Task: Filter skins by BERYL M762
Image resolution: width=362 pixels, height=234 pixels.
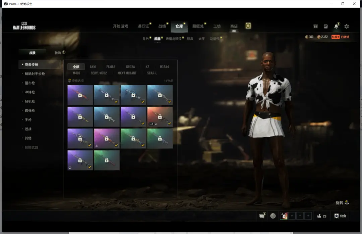Action: [99, 73]
